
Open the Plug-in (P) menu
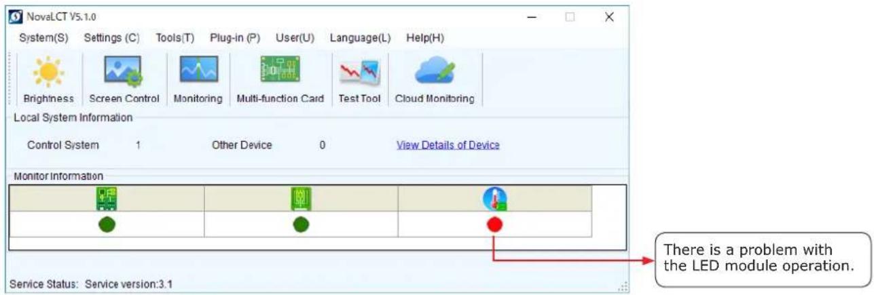(x=235, y=38)
